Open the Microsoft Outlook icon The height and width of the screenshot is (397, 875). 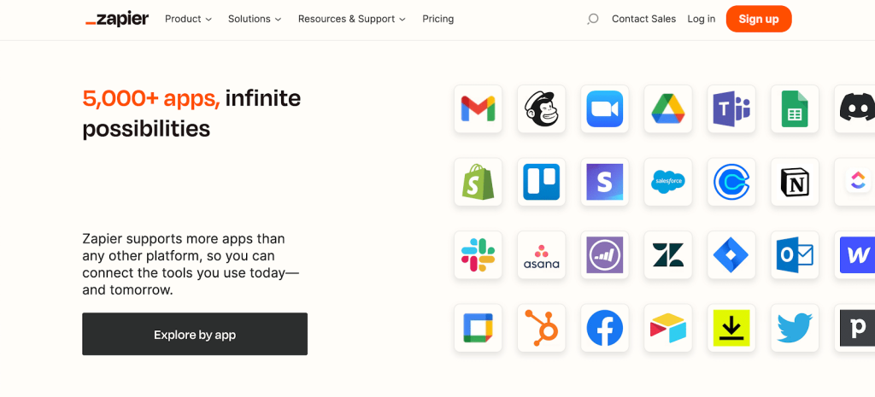click(x=795, y=254)
